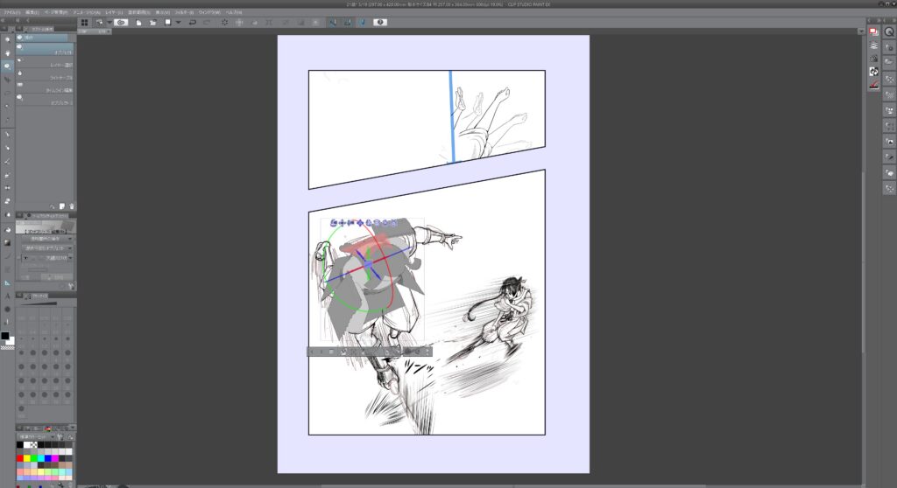Select the レイヤー選択 sub tool
897x488 pixels.
pos(46,62)
